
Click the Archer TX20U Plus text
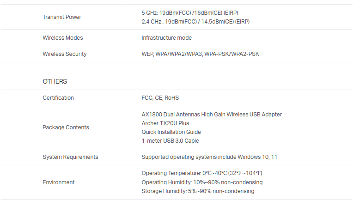(x=165, y=123)
